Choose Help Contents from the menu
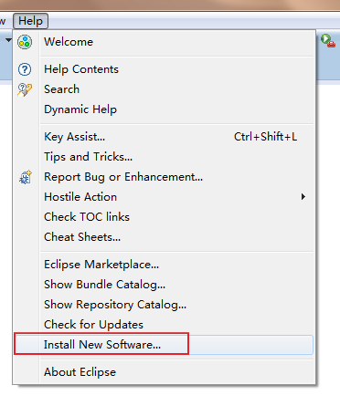Image resolution: width=340 pixels, height=406 pixels. click(164, 69)
